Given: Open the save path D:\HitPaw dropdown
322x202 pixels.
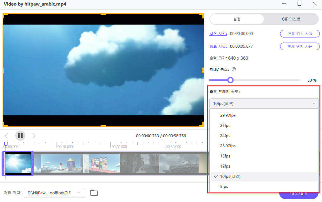Looking at the screenshot, I should (x=54, y=193).
